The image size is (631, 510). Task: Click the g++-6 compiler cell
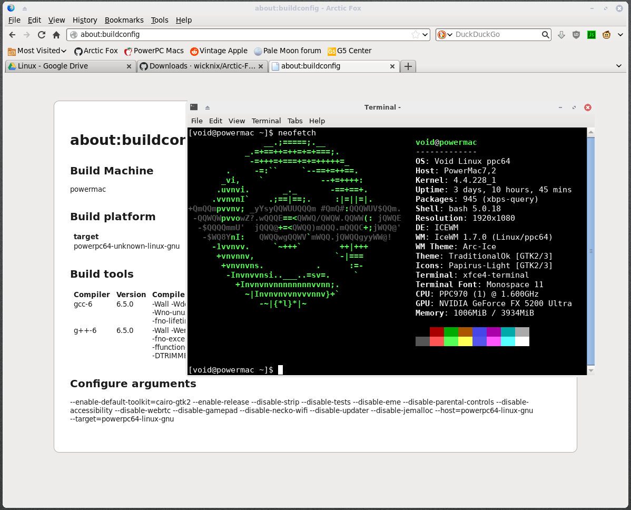[85, 330]
